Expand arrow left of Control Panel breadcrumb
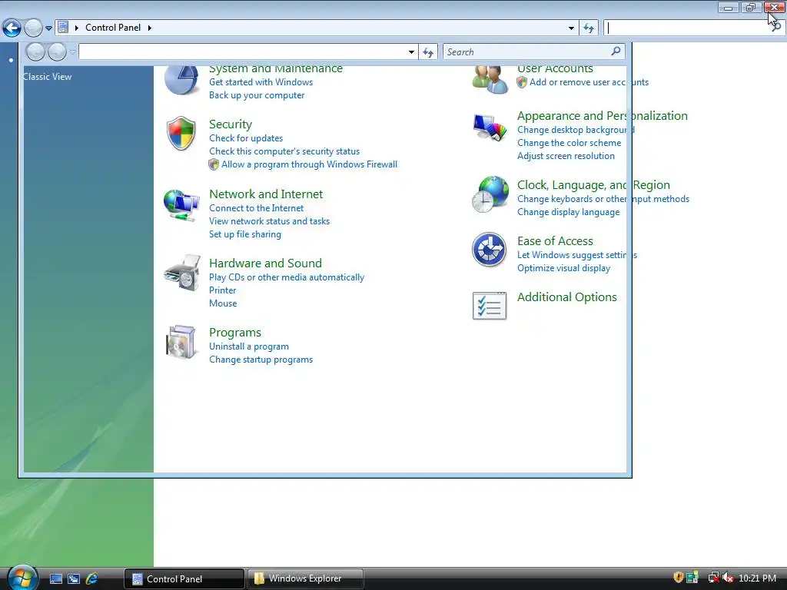787x590 pixels. [x=77, y=28]
